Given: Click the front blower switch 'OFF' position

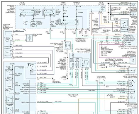Looking at the screenshot, I should click(x=28, y=63).
